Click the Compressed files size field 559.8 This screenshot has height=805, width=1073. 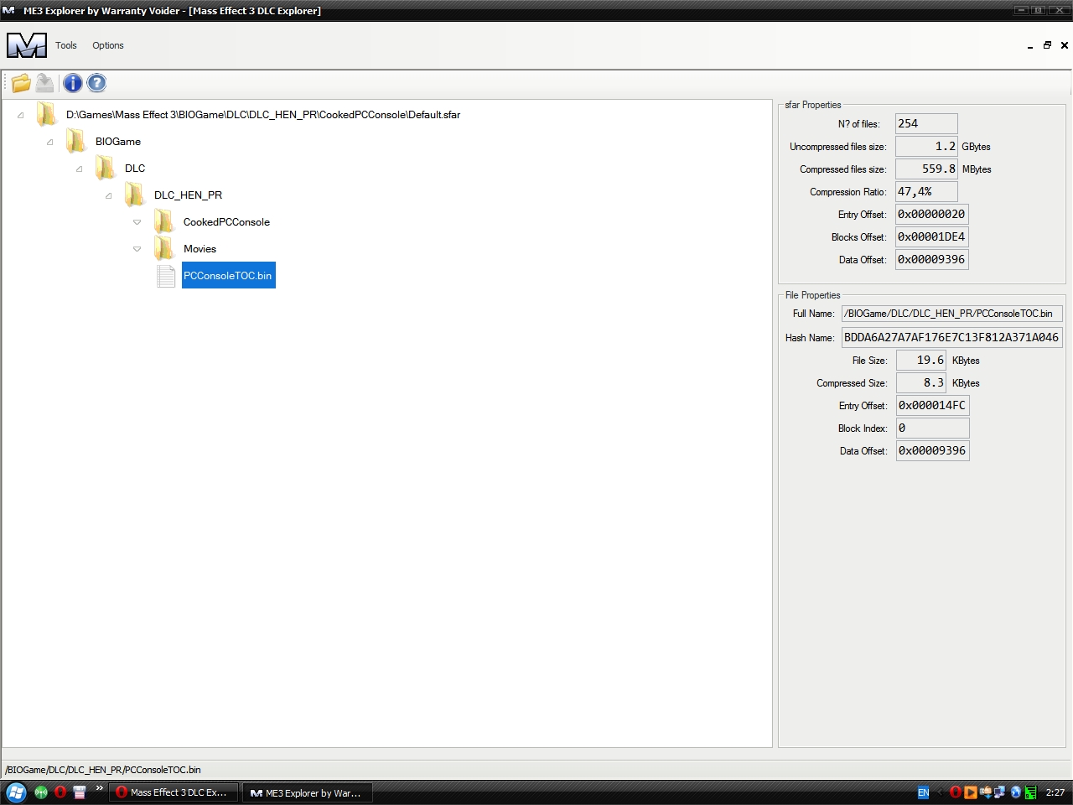tap(926, 169)
